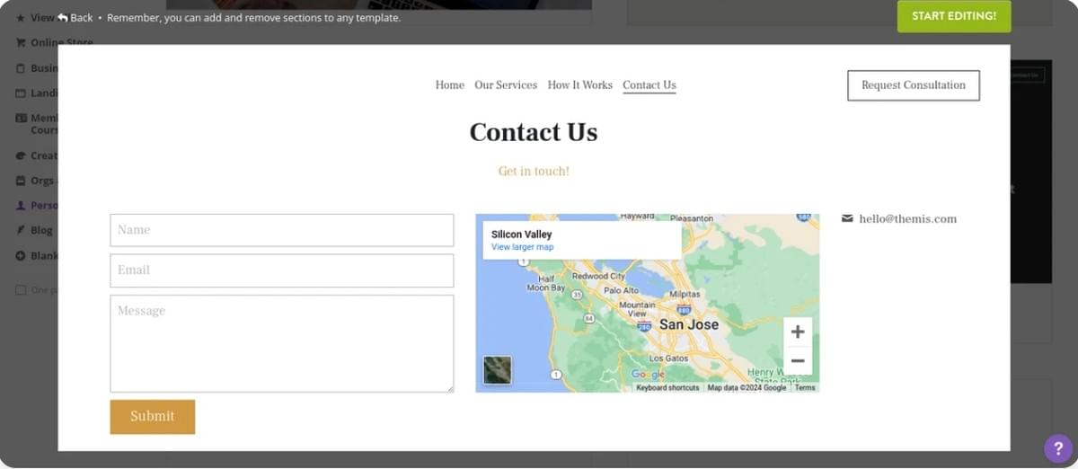Image resolution: width=1078 pixels, height=469 pixels.
Task: Click the Get in touch! subtitle
Action: (534, 171)
